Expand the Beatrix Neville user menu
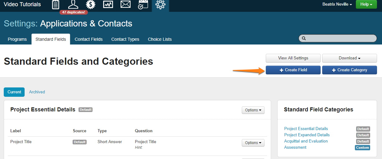382x159 pixels. 337,4
